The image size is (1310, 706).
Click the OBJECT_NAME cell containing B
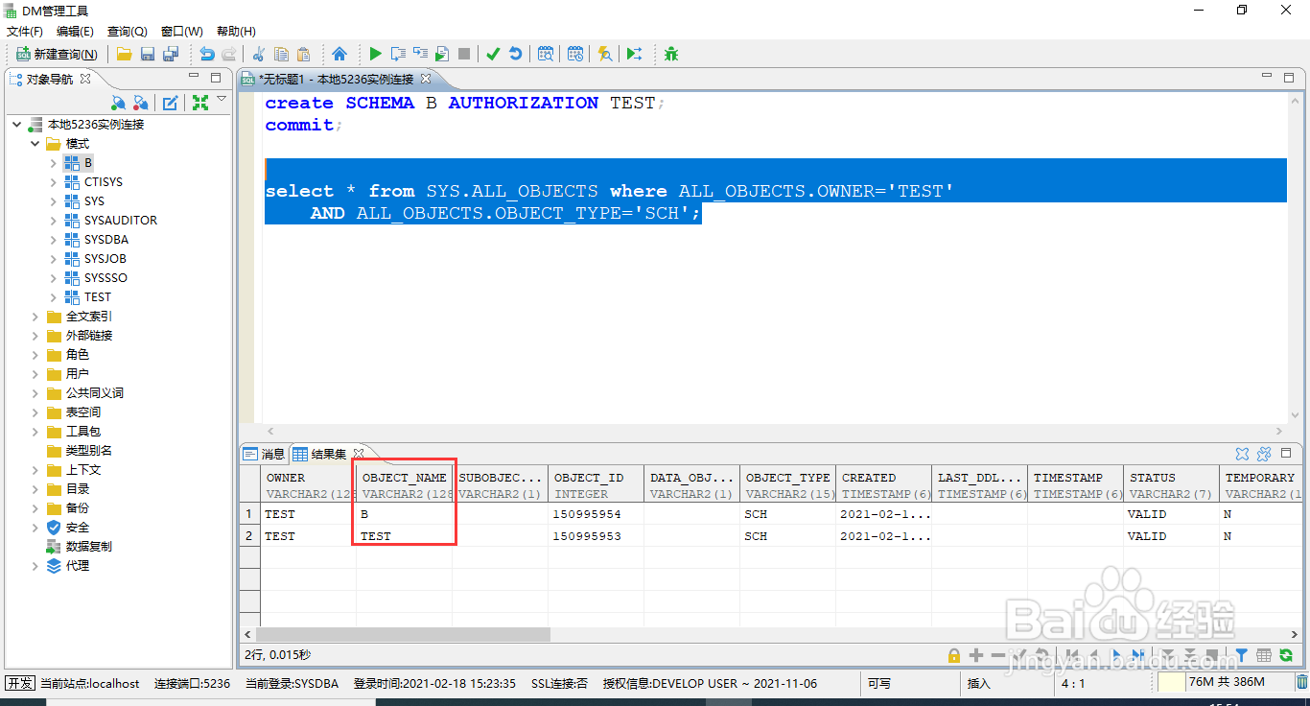tap(404, 514)
